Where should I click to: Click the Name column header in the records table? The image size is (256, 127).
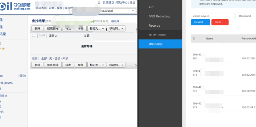209,39
